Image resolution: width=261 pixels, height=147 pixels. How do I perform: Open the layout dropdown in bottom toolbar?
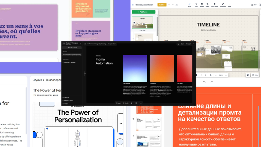[x=137, y=103]
